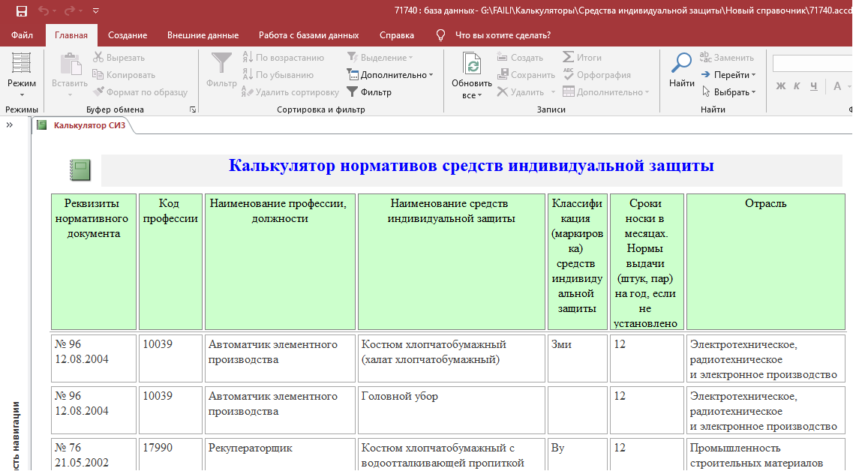Click the green notebook form logo
The height and width of the screenshot is (471, 853).
pos(80,170)
